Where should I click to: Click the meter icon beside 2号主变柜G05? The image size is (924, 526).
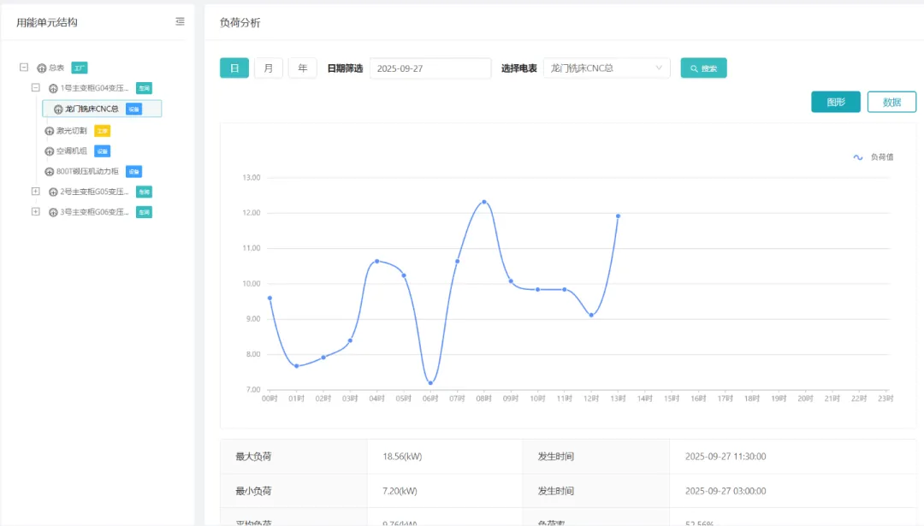tap(53, 192)
